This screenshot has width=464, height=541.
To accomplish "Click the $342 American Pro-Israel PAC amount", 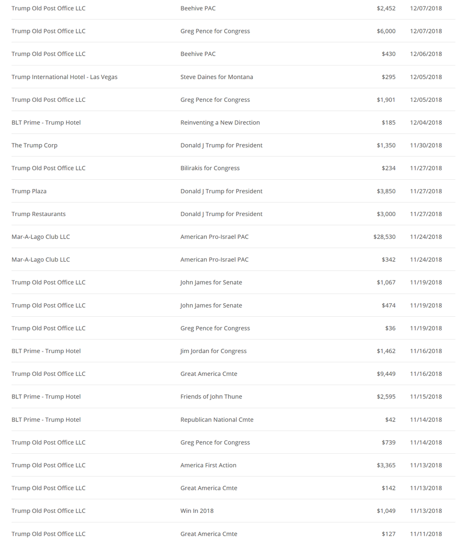I will (388, 259).
